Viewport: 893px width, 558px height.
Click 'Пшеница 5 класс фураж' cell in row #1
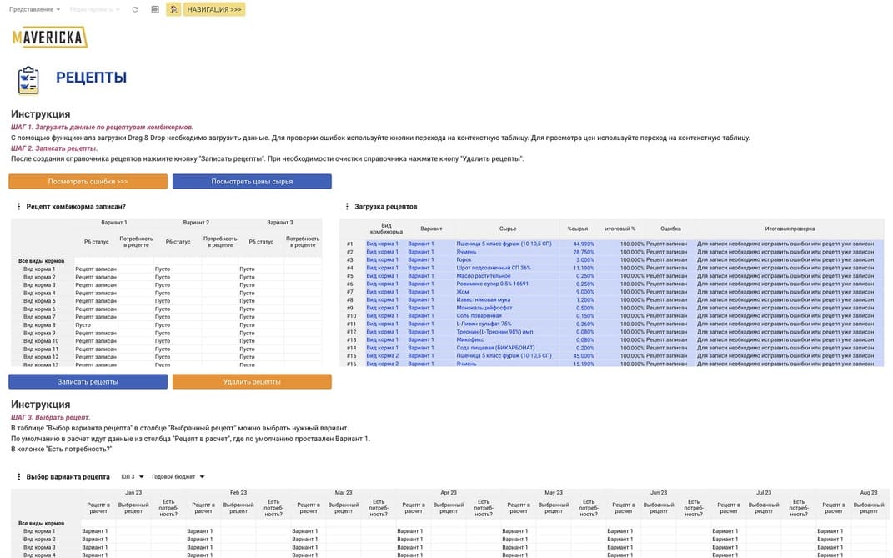pyautogui.click(x=507, y=244)
